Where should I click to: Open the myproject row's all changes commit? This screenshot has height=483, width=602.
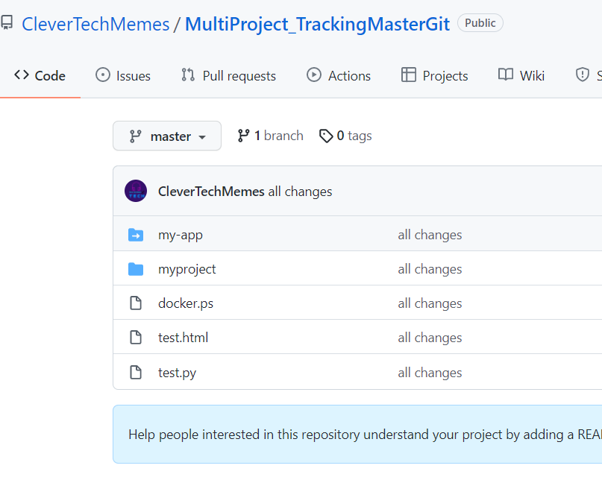pyautogui.click(x=430, y=269)
